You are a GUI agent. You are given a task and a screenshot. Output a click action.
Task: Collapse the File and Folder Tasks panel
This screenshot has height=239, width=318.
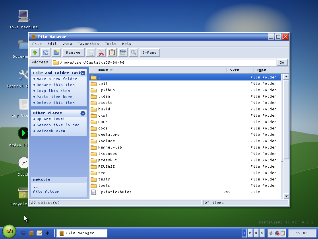point(83,73)
